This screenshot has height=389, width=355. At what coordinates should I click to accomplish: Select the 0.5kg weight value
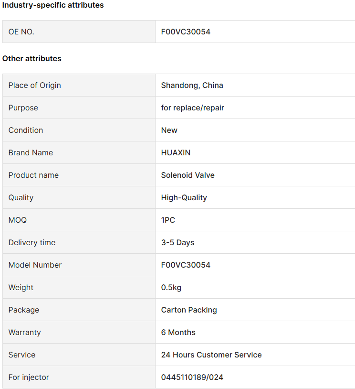tap(171, 287)
